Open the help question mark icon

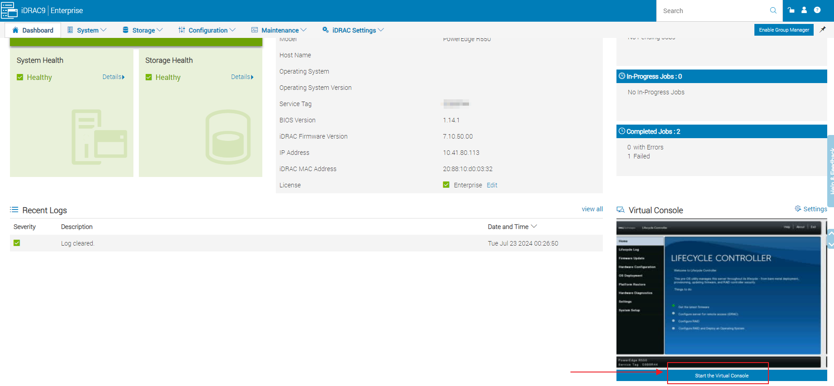pos(817,10)
